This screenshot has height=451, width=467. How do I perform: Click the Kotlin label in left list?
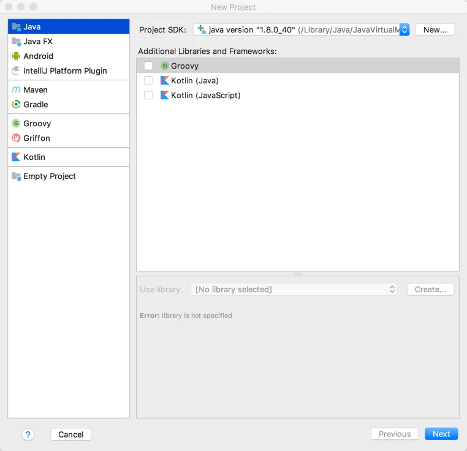[34, 157]
